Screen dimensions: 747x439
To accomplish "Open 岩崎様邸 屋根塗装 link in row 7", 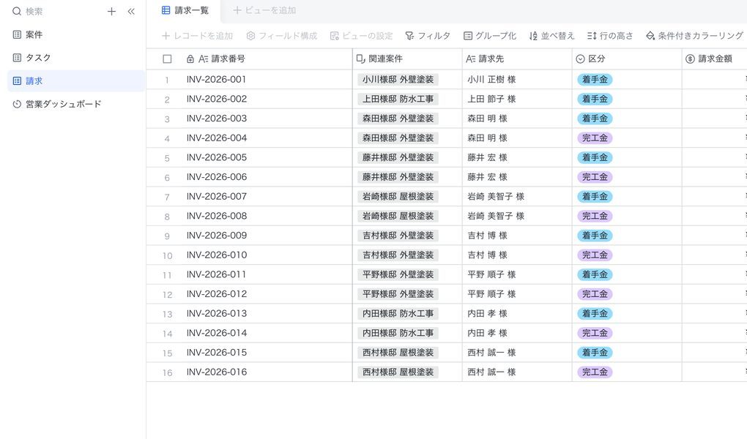I will coord(398,197).
